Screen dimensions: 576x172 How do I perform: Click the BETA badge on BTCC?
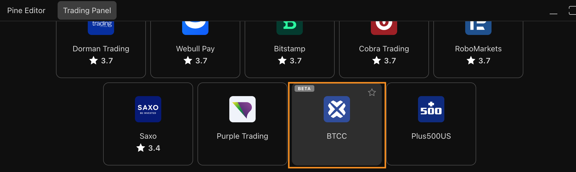tap(304, 88)
